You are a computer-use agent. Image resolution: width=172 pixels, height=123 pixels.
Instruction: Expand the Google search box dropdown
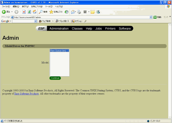[x=35, y=21]
